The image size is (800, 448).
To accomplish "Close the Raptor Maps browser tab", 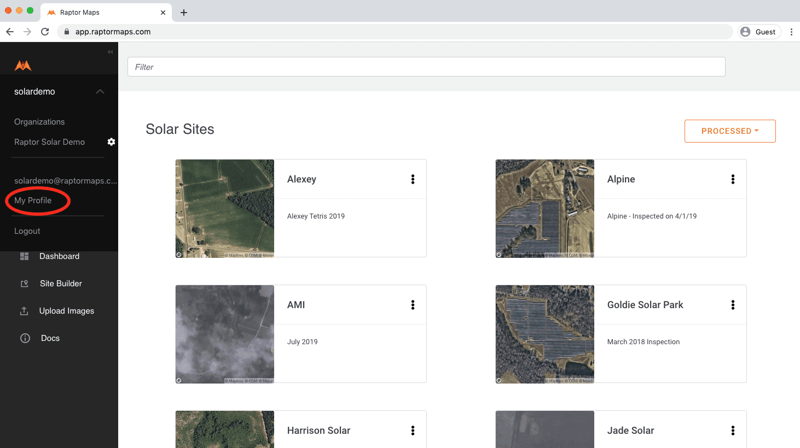I will pyautogui.click(x=163, y=13).
